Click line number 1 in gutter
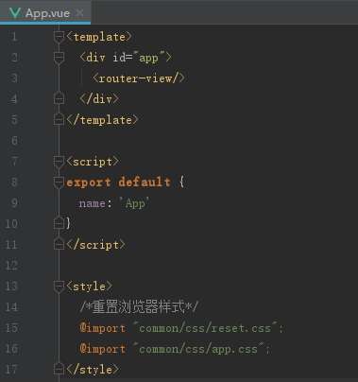 [x=14, y=37]
